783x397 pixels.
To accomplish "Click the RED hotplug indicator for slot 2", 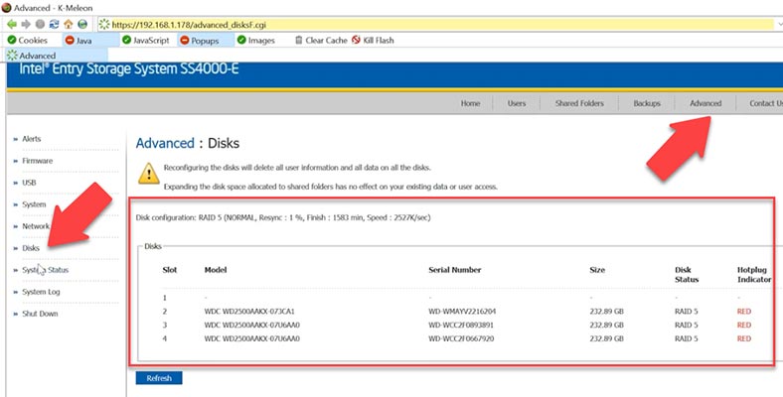I will pyautogui.click(x=744, y=312).
